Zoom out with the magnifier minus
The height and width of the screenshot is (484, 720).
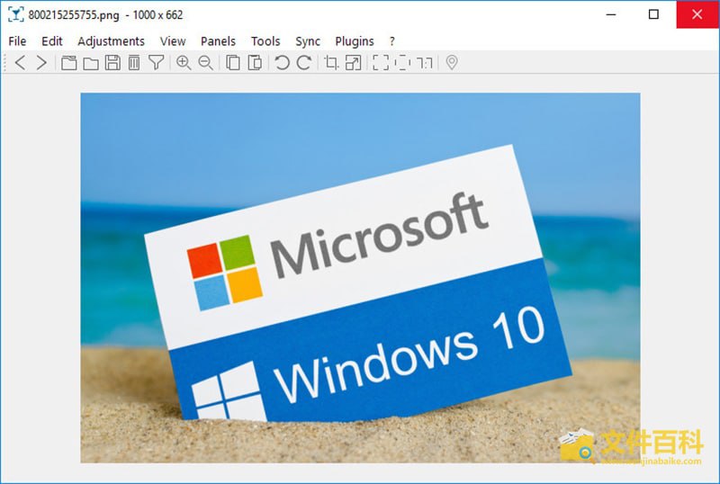[206, 62]
